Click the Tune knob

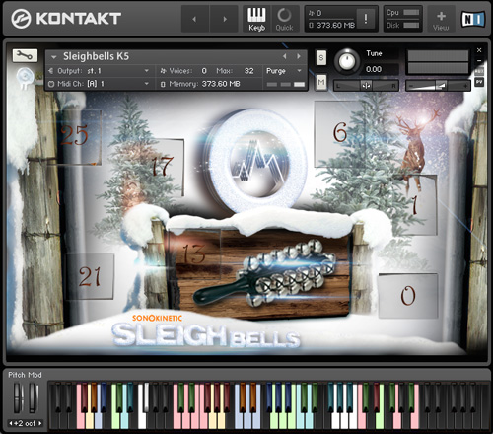pos(347,61)
